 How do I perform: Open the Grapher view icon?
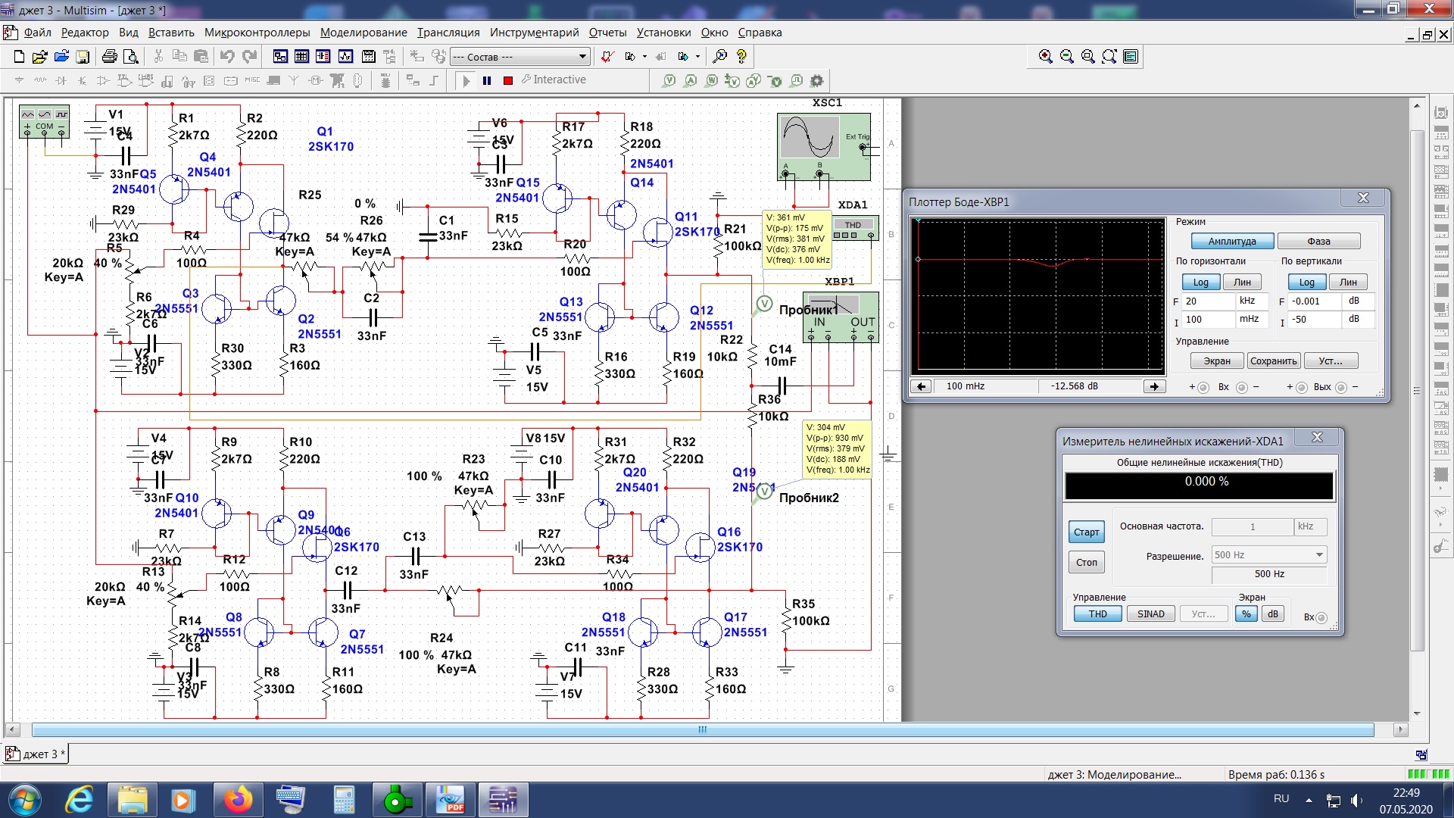[346, 57]
